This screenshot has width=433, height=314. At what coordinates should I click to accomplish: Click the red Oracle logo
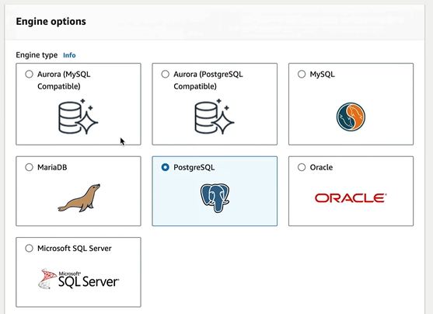351,198
